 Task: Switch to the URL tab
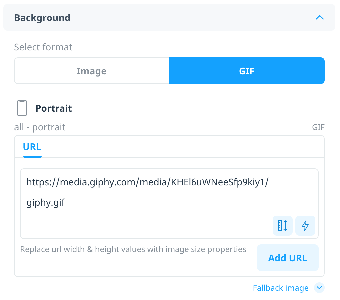32,147
